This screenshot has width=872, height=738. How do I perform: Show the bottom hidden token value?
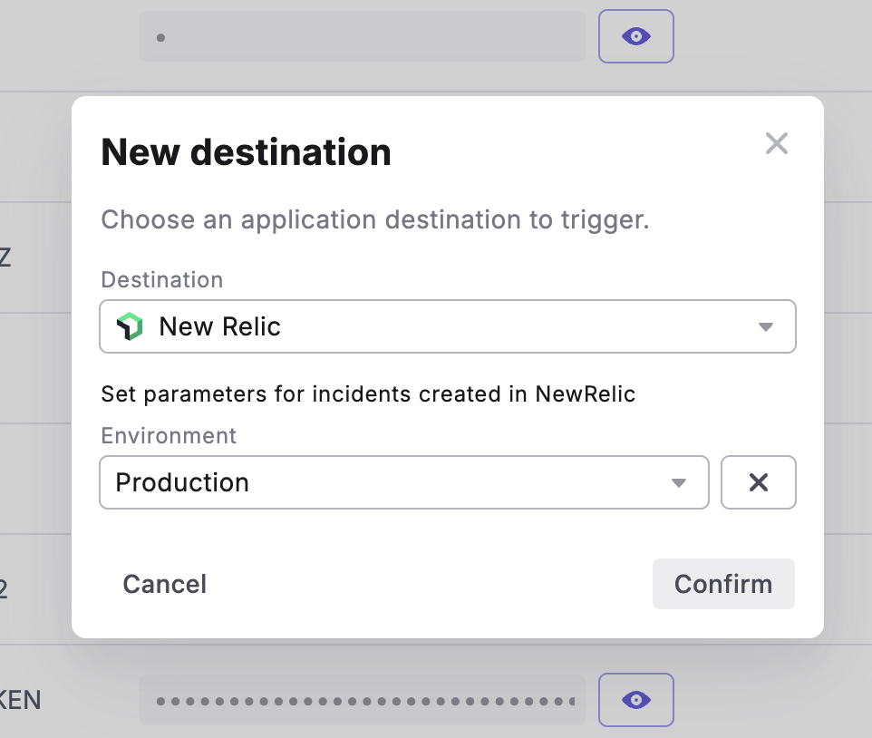[x=635, y=700]
